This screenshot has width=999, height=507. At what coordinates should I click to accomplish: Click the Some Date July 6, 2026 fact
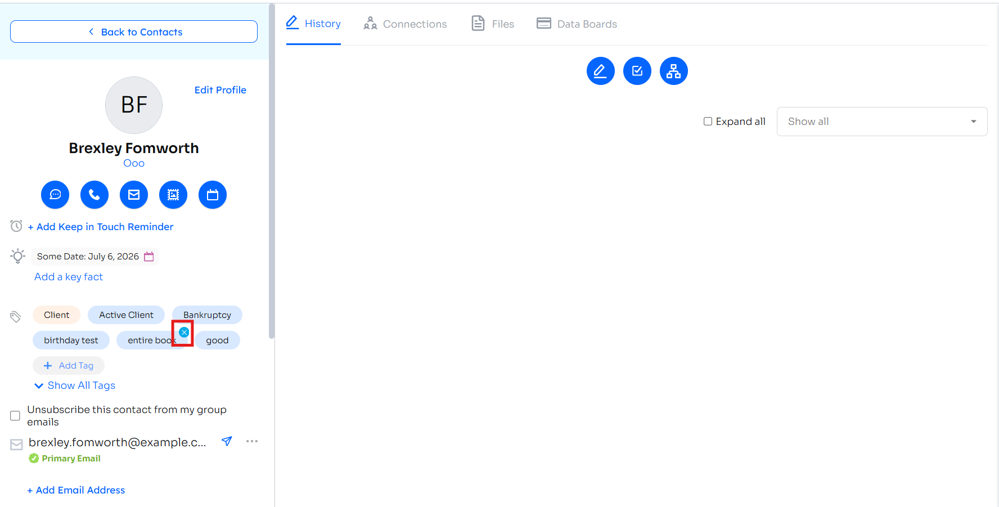[94, 257]
